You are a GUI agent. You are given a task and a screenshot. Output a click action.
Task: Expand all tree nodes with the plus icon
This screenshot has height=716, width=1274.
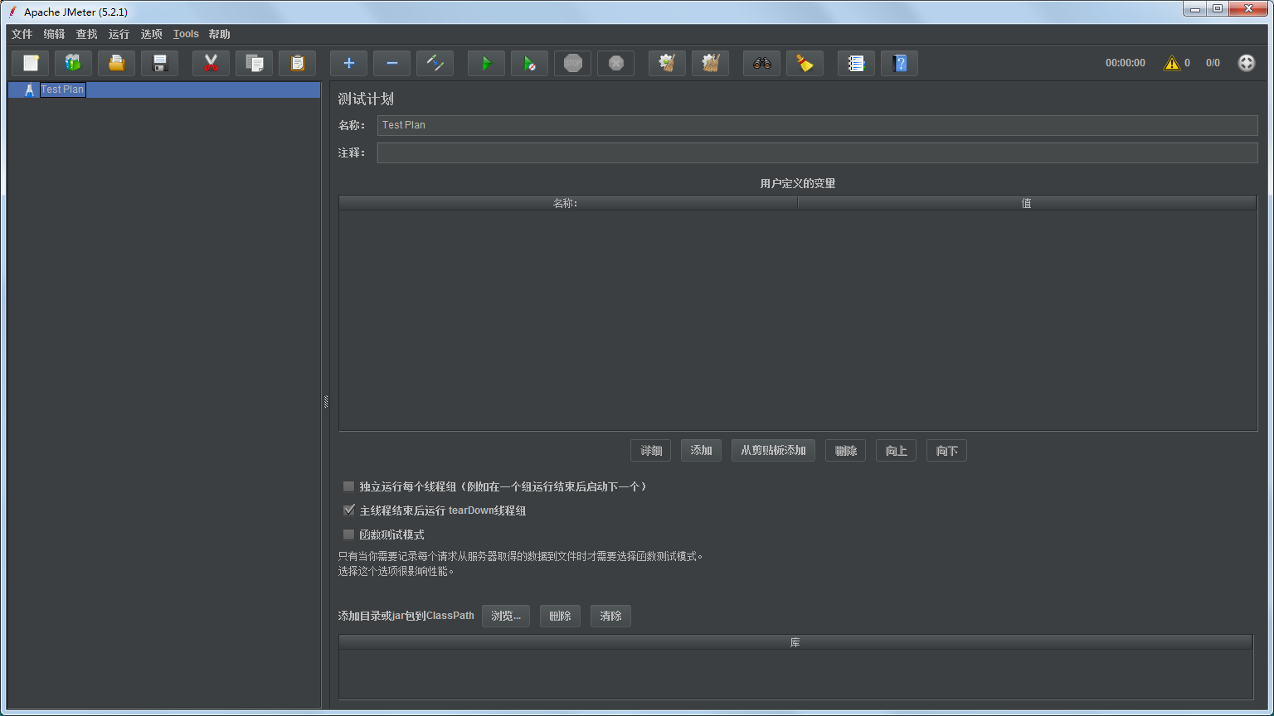[x=349, y=63]
